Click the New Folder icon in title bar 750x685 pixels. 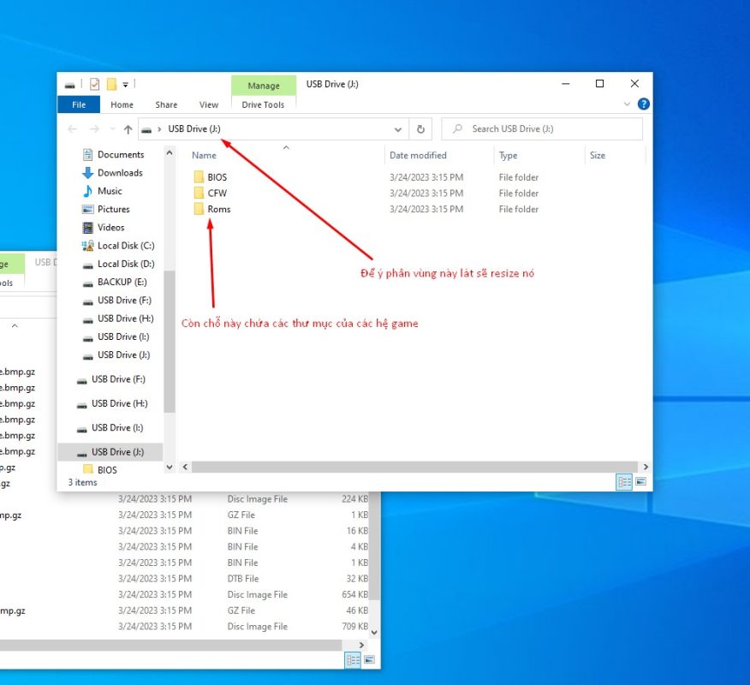click(111, 84)
